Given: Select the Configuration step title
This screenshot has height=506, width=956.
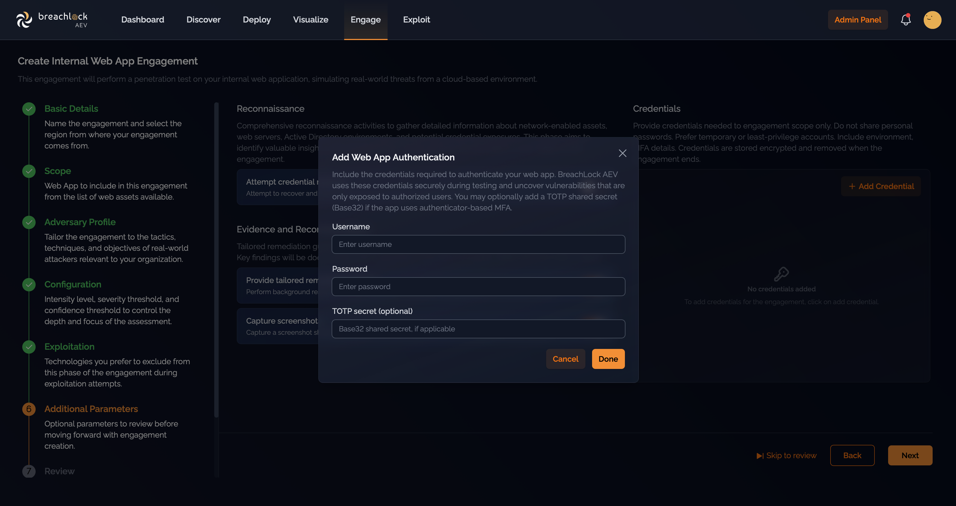Looking at the screenshot, I should (x=73, y=284).
